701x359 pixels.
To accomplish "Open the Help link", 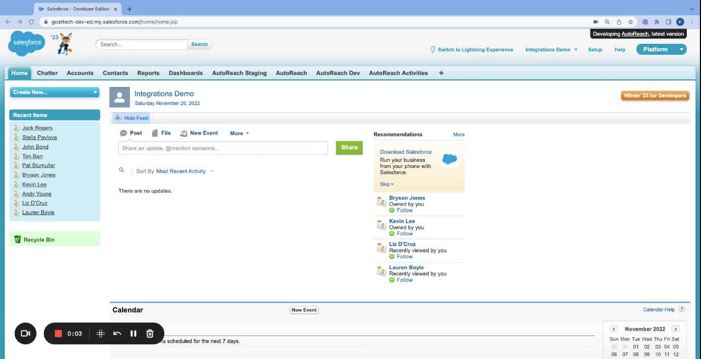I will [x=620, y=49].
